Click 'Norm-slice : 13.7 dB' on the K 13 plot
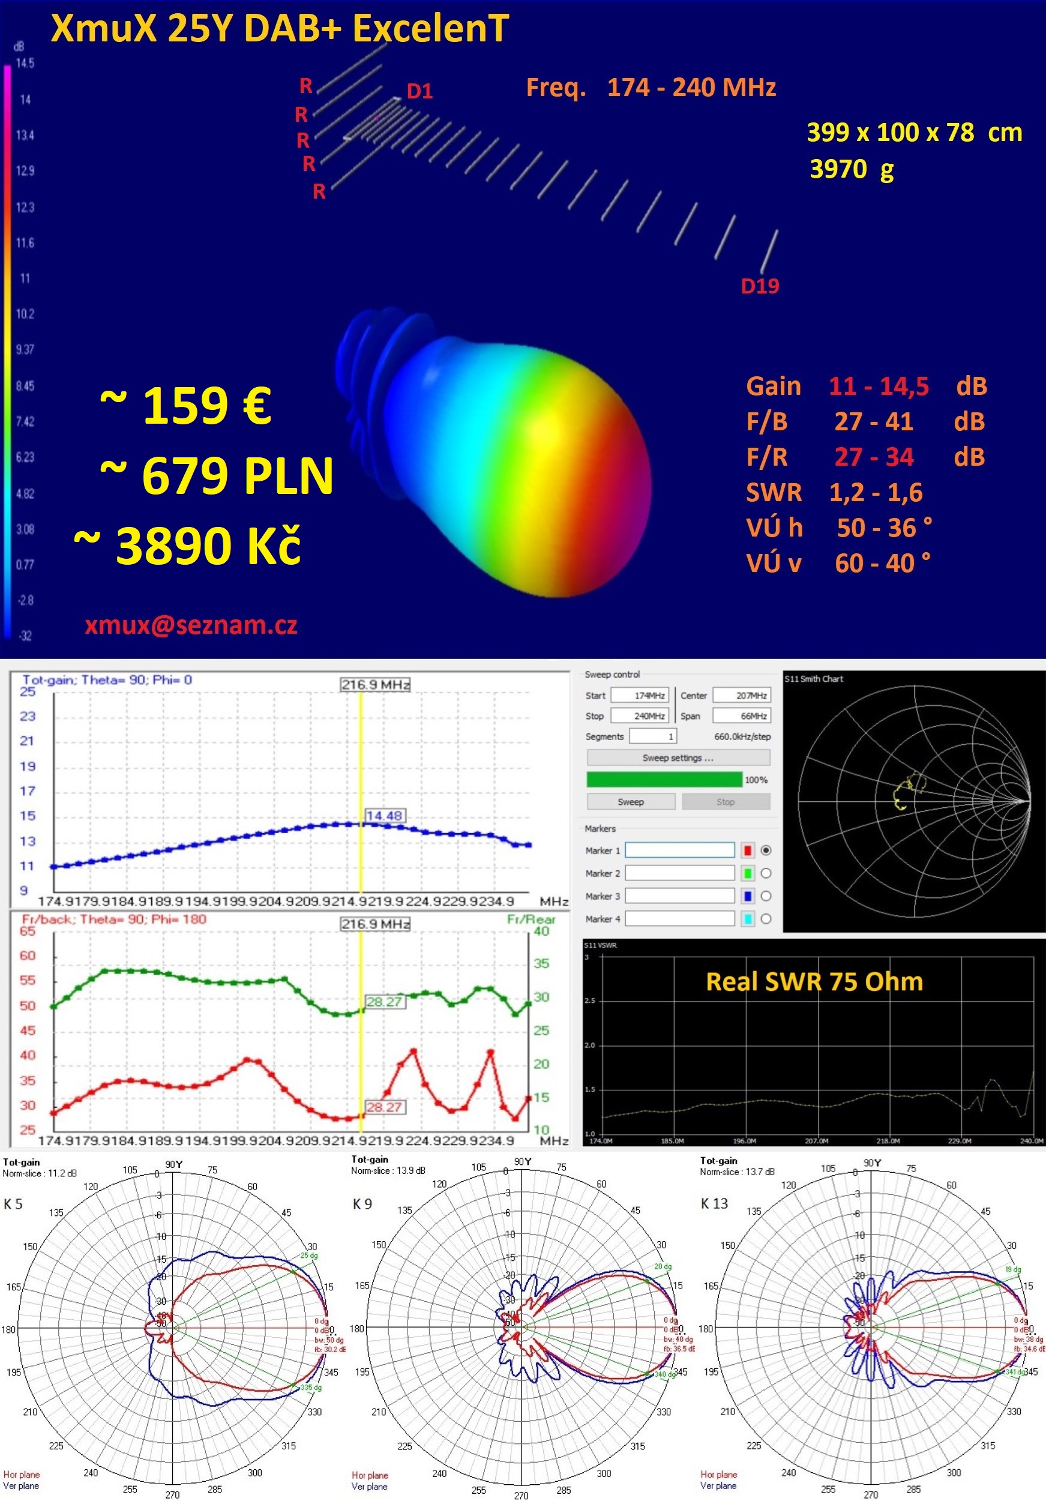This screenshot has width=1046, height=1501. (x=737, y=1172)
